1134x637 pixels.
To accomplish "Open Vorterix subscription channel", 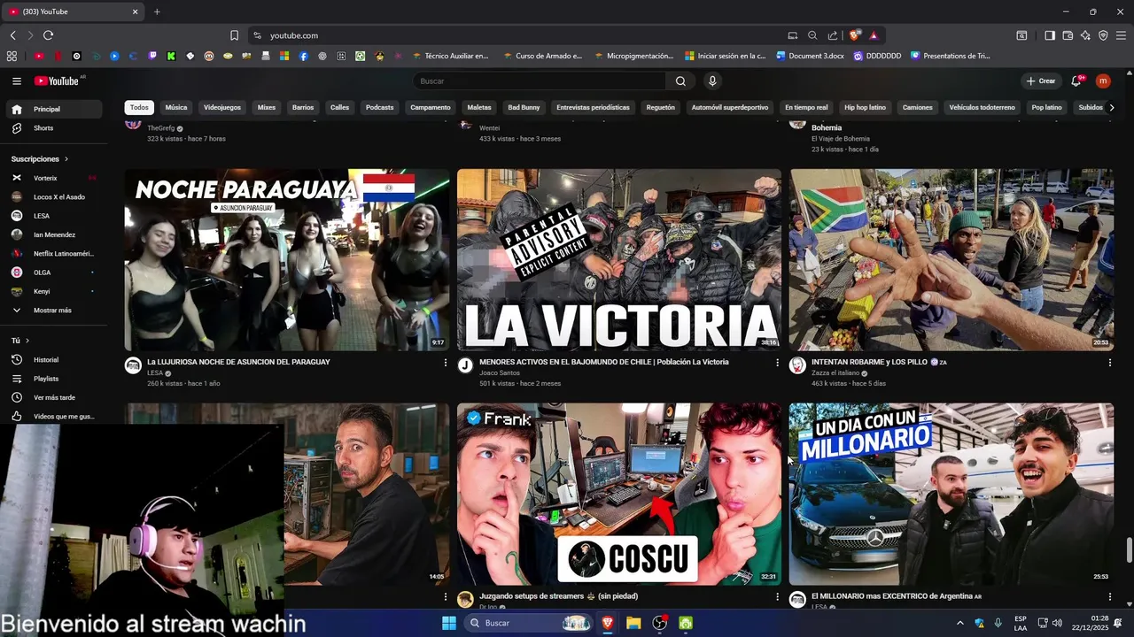I will tap(53, 178).
